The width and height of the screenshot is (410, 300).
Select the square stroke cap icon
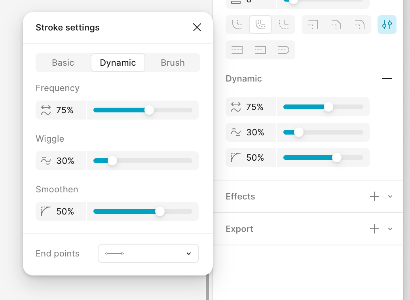coord(260,50)
